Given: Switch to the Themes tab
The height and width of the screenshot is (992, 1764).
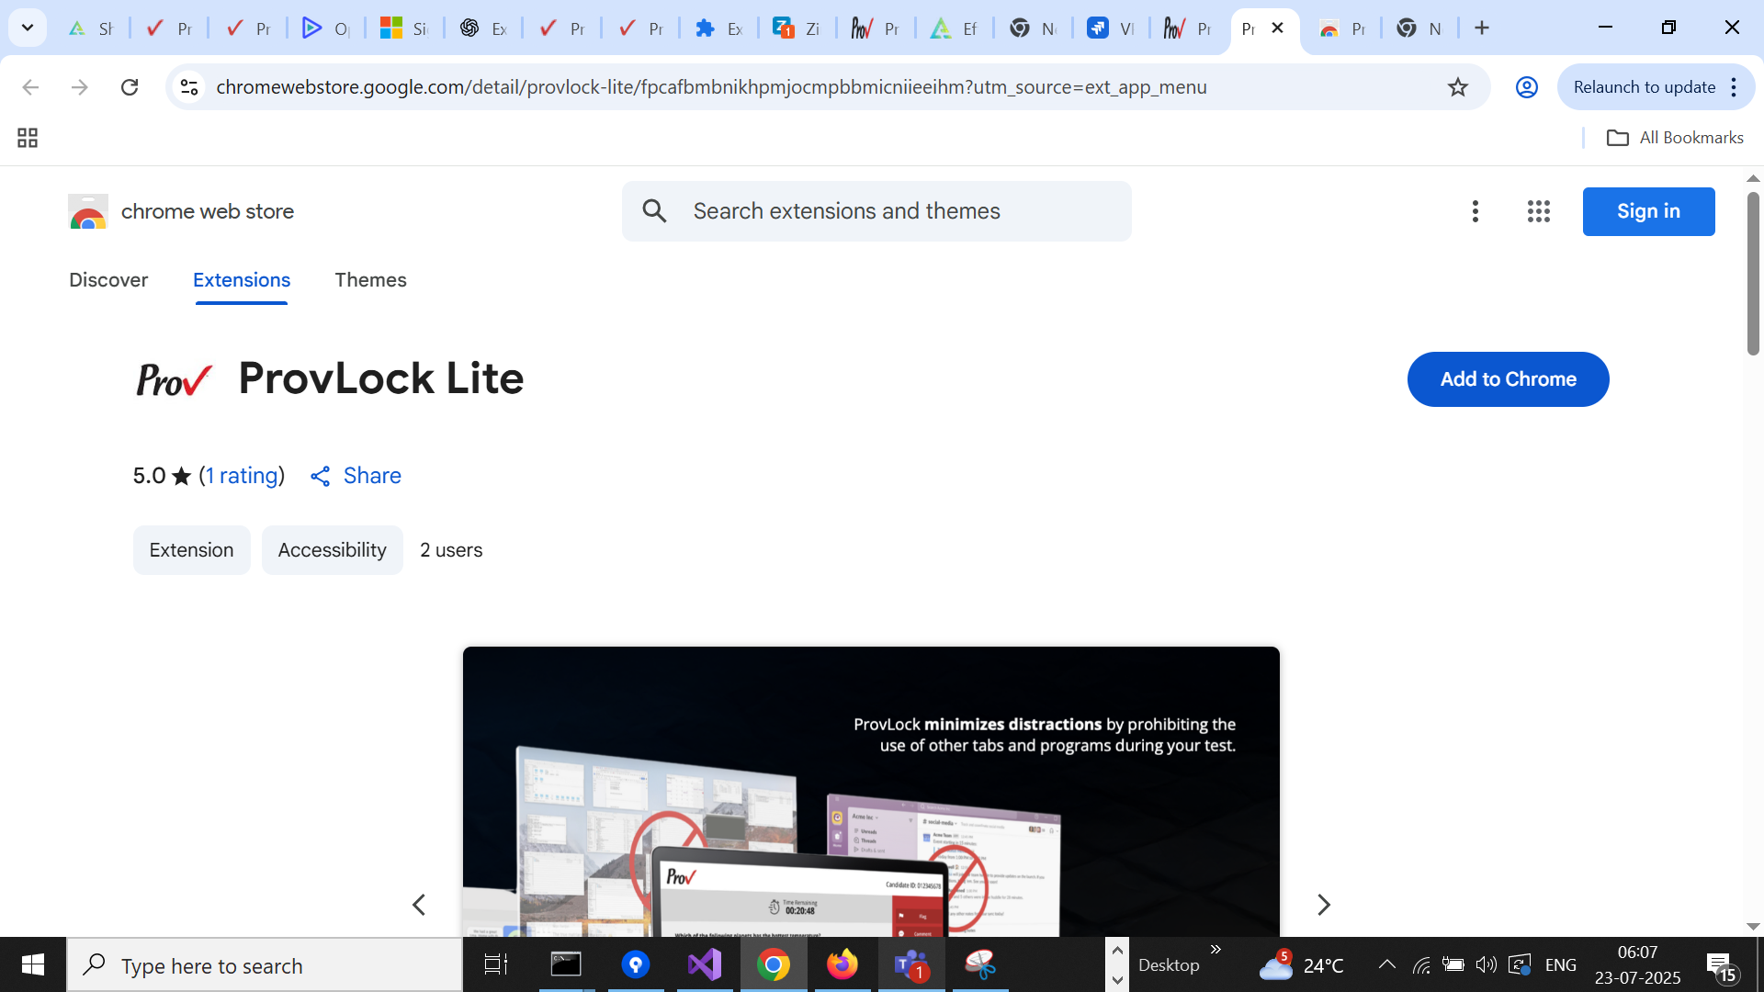Looking at the screenshot, I should pos(370,280).
